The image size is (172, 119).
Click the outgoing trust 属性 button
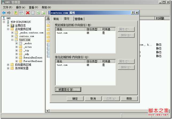click(126, 29)
